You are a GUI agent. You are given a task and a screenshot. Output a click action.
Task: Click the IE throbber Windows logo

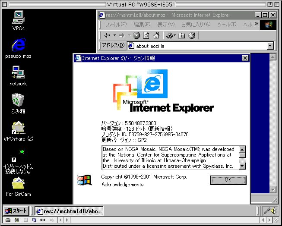(268, 25)
